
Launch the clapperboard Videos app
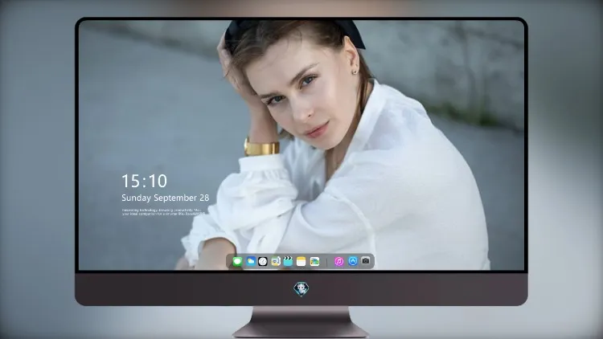click(288, 261)
